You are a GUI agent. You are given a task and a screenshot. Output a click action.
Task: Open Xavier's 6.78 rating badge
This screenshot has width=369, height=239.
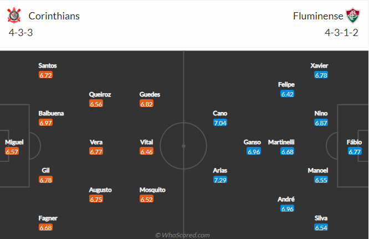coord(321,75)
